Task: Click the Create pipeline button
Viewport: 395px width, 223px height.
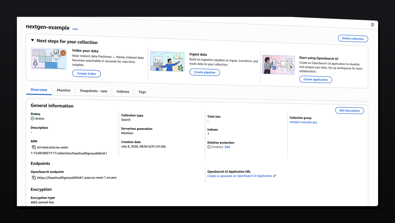Action: [x=205, y=72]
